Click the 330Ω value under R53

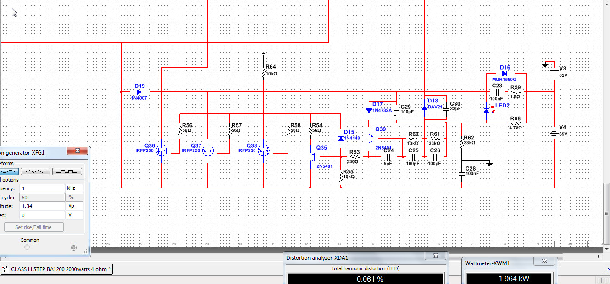click(352, 161)
